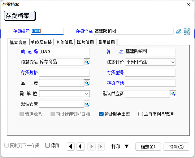Check the 停用 checkbox

[47, 145]
